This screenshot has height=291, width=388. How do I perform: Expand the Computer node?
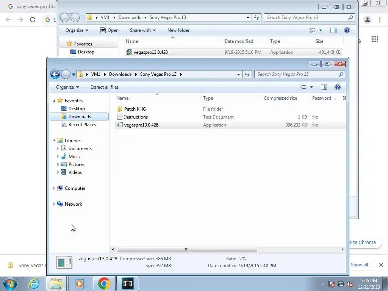[54, 188]
